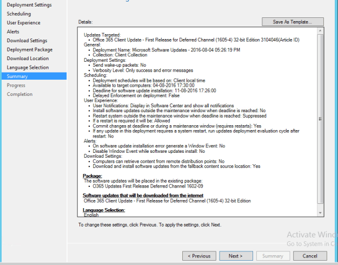
Task: Click the 'English' language entry
Action: (91, 215)
